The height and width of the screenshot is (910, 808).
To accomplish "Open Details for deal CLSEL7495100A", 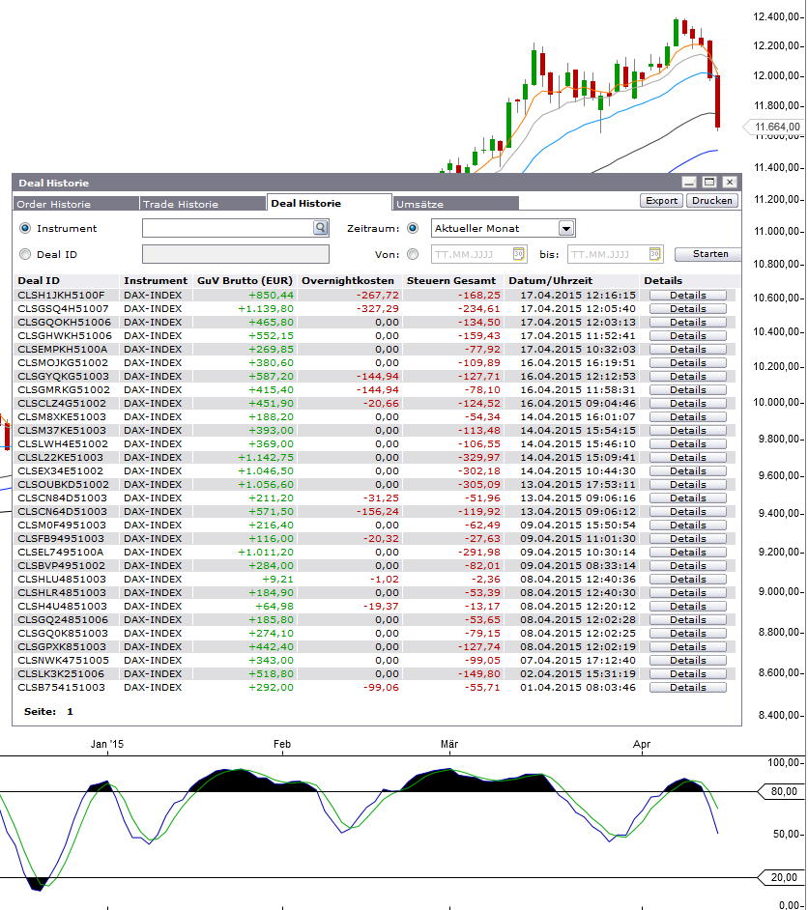I will point(688,552).
